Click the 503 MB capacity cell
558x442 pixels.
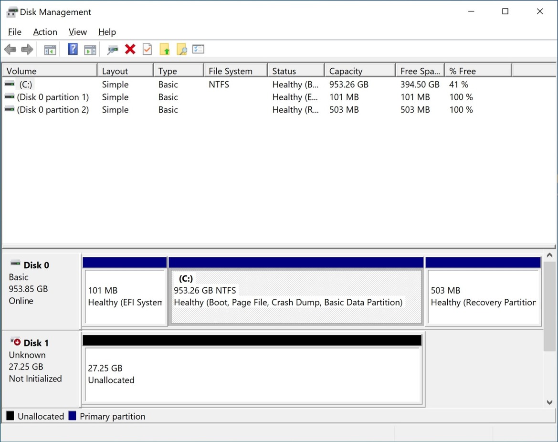pos(344,110)
